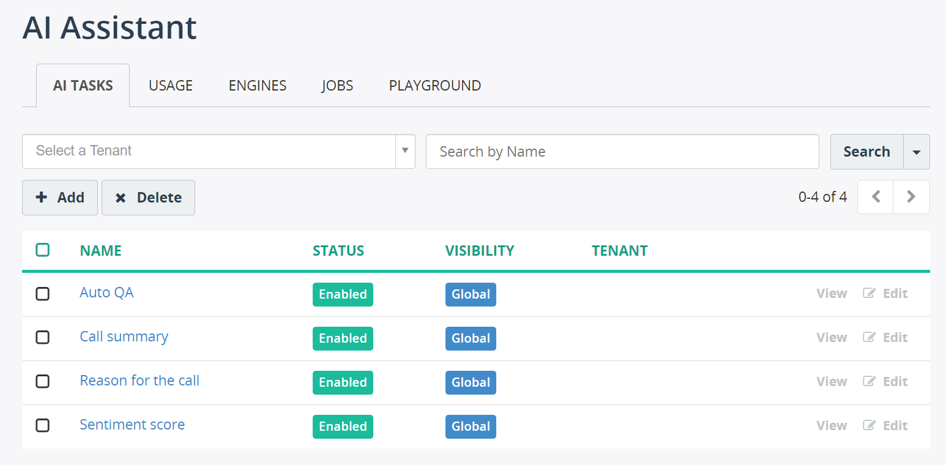The image size is (946, 465).
Task: Click the Search by Name field
Action: click(622, 152)
